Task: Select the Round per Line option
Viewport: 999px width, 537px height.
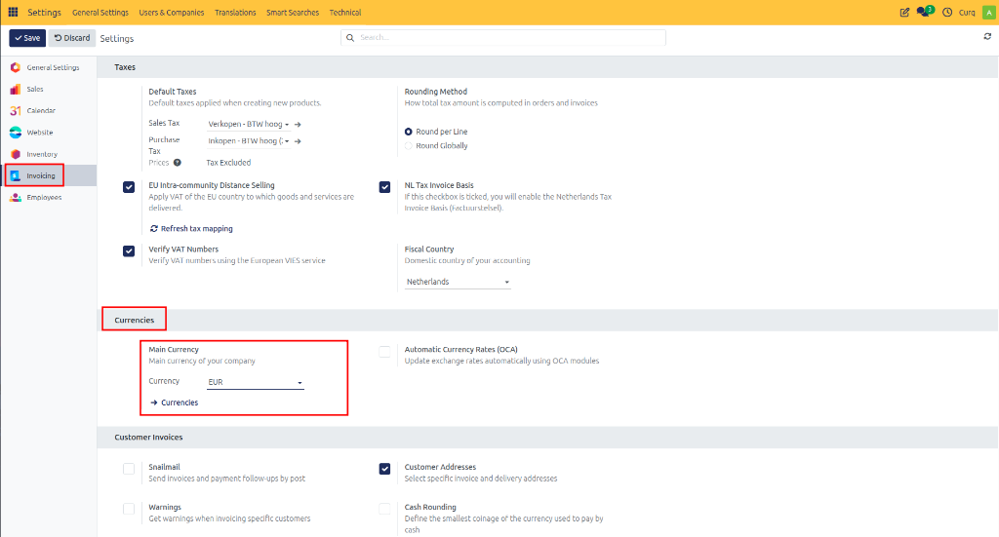Action: click(x=409, y=132)
